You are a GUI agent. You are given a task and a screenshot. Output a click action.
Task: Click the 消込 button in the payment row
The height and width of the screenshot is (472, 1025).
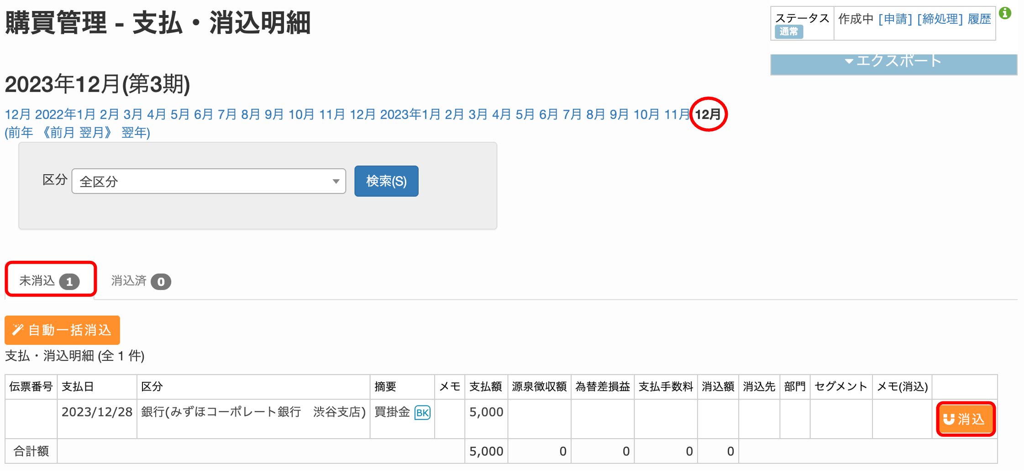966,419
